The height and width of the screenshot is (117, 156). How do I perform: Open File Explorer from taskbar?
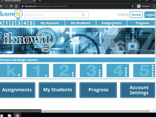(x=10, y=116)
